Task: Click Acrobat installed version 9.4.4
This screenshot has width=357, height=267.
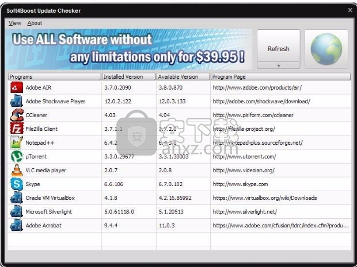Action: tap(111, 226)
